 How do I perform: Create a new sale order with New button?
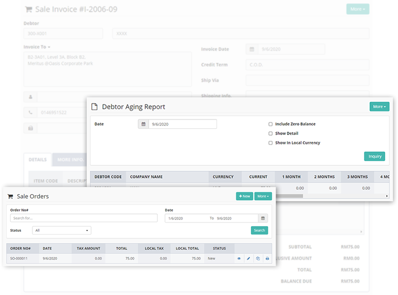click(x=244, y=196)
